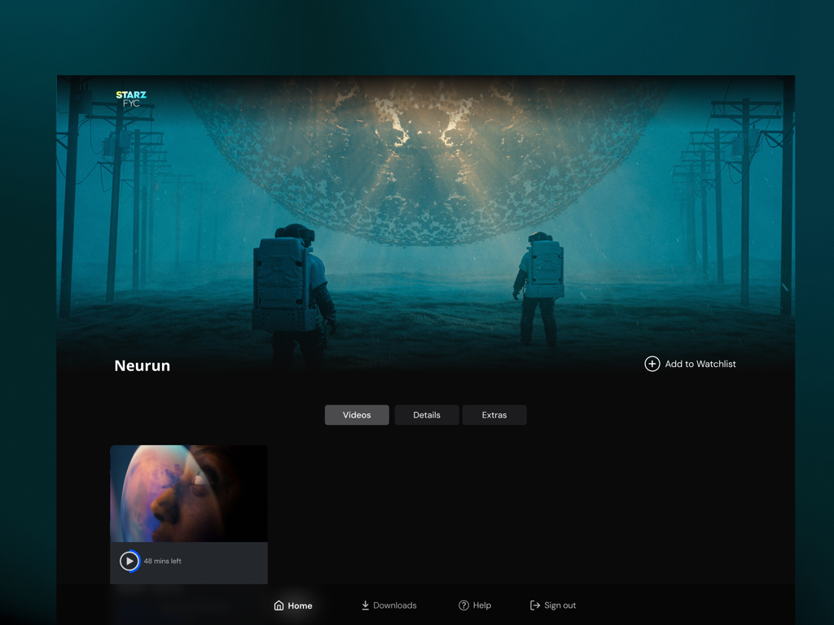The height and width of the screenshot is (625, 834).
Task: Click the download arrow icon beside Downloads
Action: coord(364,605)
